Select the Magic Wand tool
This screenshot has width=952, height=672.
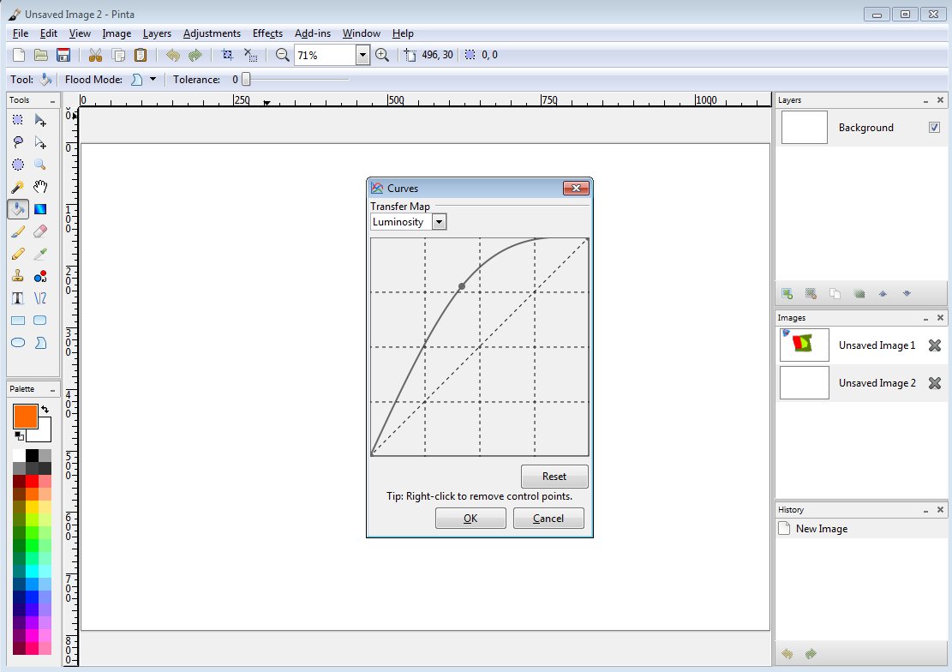(18, 187)
